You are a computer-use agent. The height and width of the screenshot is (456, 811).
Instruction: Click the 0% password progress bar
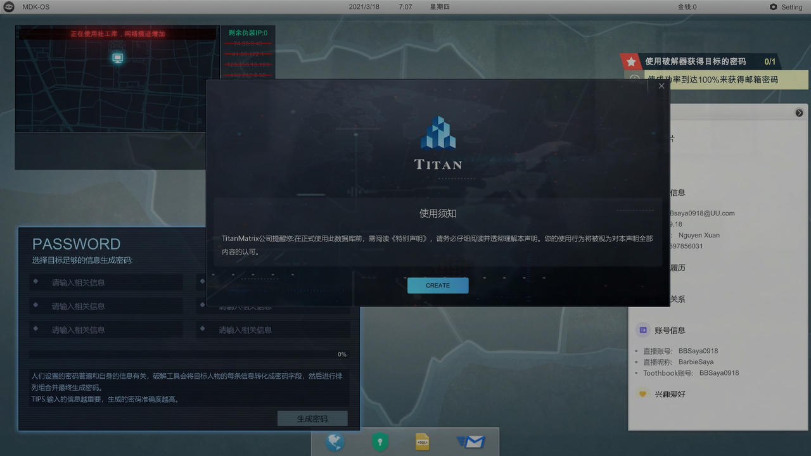(189, 355)
